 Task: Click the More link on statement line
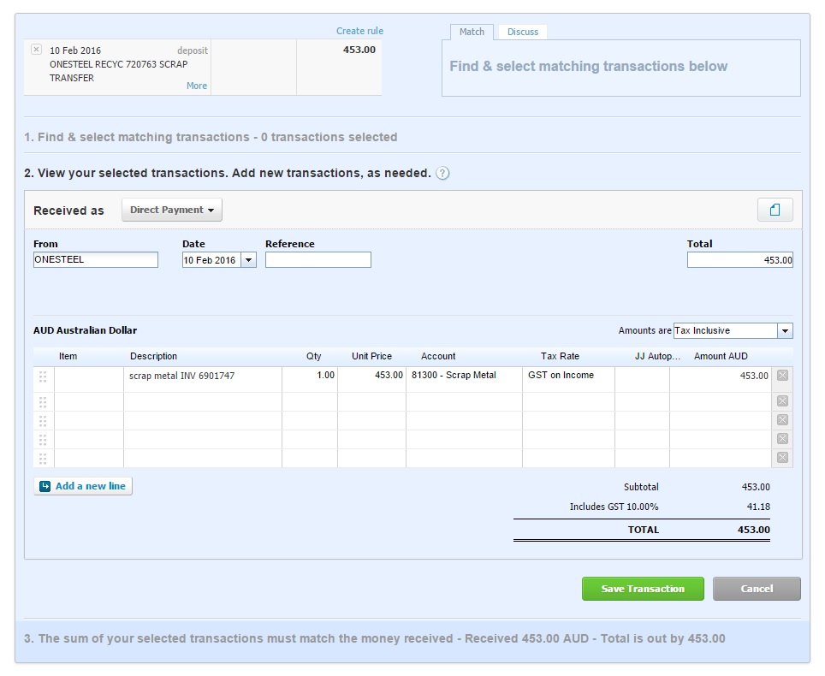196,86
